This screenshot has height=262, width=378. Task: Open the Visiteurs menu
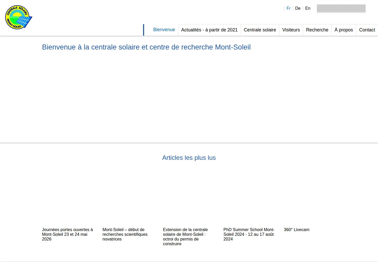click(291, 30)
